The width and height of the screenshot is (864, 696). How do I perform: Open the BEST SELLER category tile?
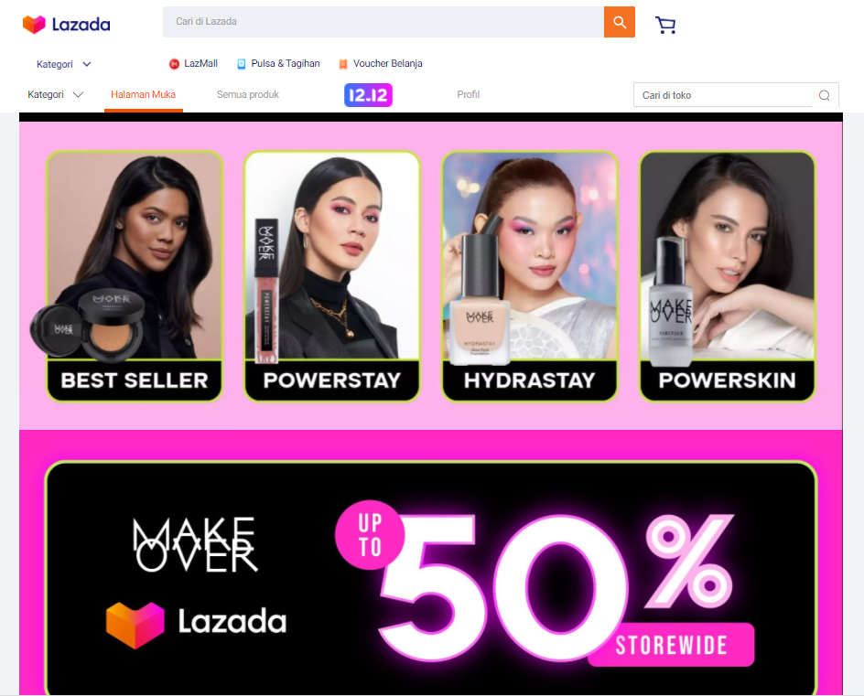[135, 276]
